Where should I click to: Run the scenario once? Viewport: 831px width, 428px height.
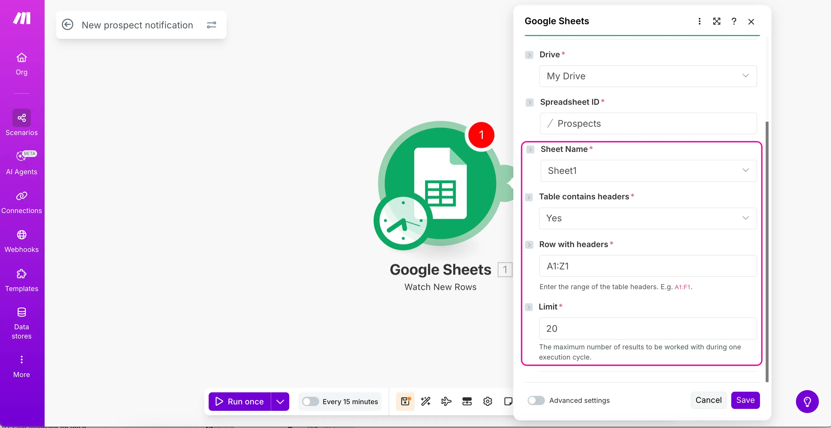[x=240, y=402]
